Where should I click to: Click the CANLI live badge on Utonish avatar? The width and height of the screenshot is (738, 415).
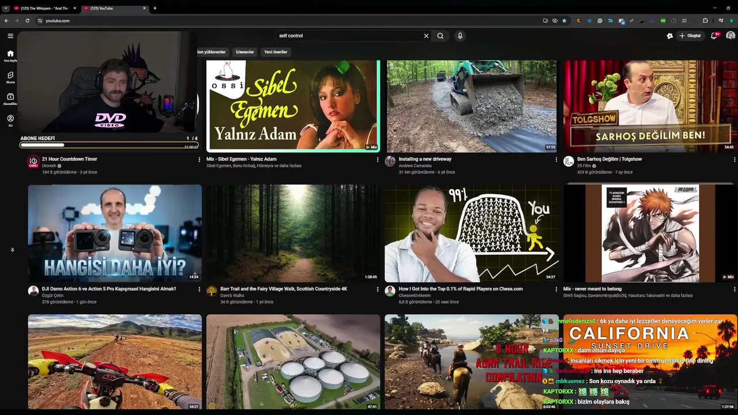pyautogui.click(x=33, y=165)
